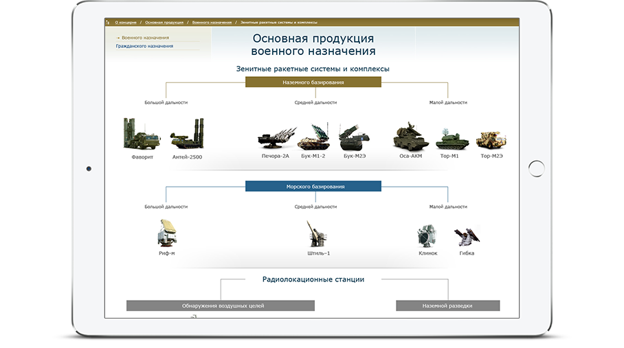Click the 'Клинок' label
Viewport: 624px width, 348px height.
pyautogui.click(x=428, y=253)
